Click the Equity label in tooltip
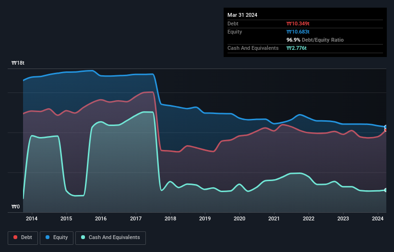The height and width of the screenshot is (252, 394). click(235, 32)
